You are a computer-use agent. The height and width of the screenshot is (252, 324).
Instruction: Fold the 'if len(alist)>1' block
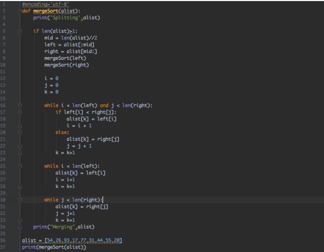[20, 31]
